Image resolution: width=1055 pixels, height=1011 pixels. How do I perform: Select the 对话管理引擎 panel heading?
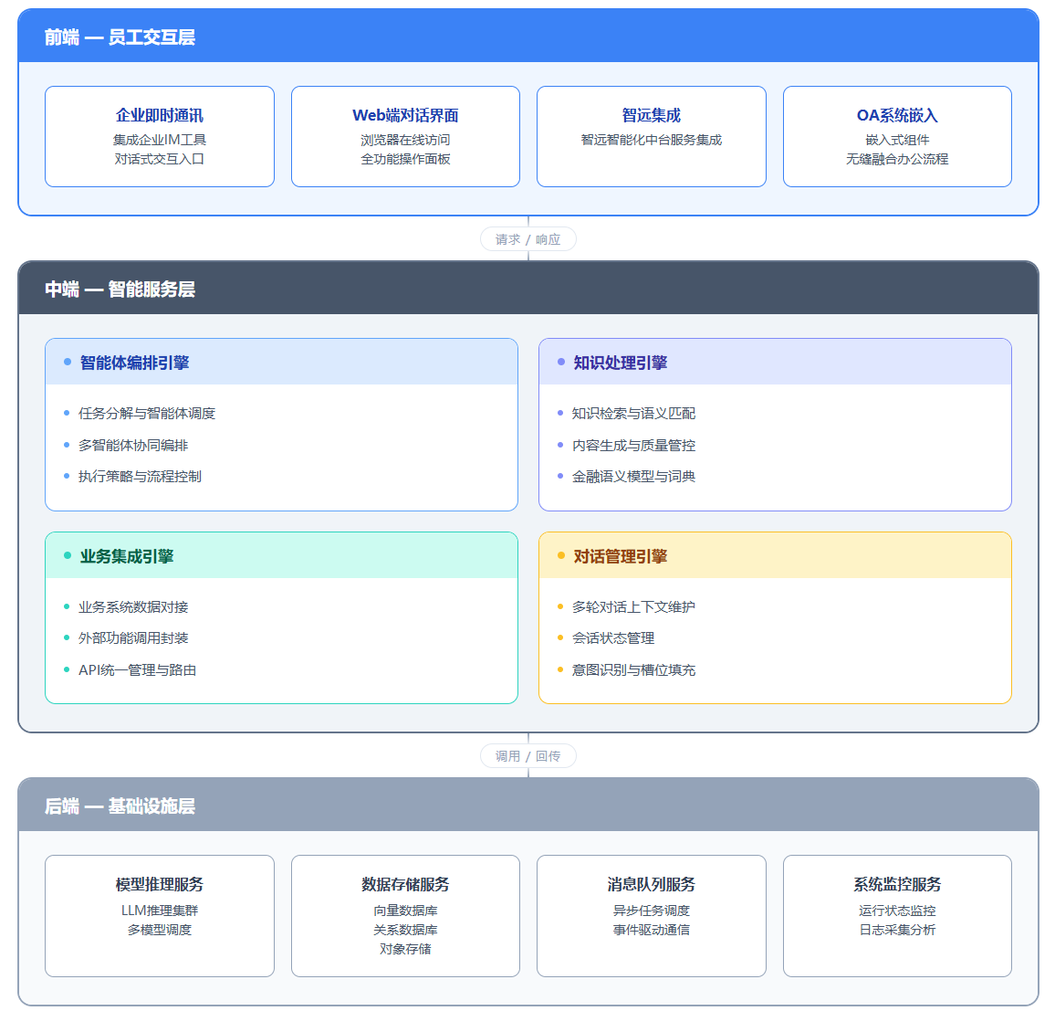pos(621,557)
